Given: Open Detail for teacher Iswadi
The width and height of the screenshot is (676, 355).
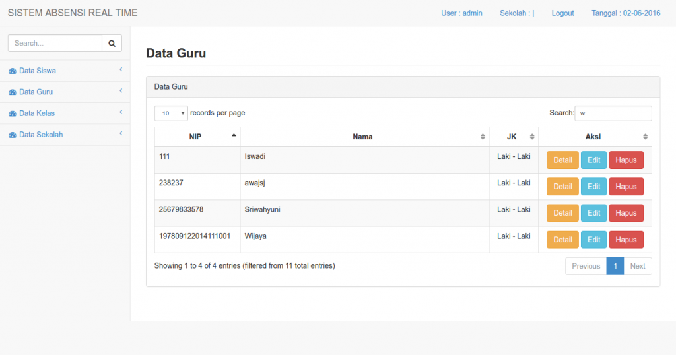Looking at the screenshot, I should point(562,160).
